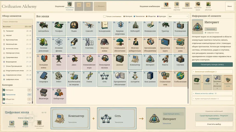Enable the Только сочетаемые checkbox
Image resolution: width=236 pixels, height=132 pixels.
104,16
